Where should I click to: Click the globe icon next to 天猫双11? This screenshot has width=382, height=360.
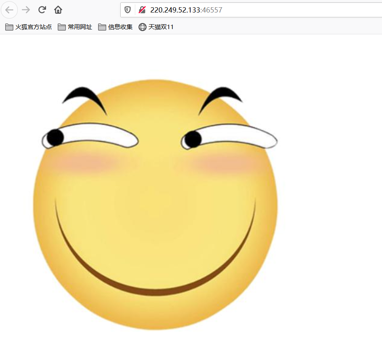pos(142,27)
